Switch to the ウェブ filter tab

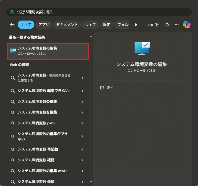click(90, 25)
